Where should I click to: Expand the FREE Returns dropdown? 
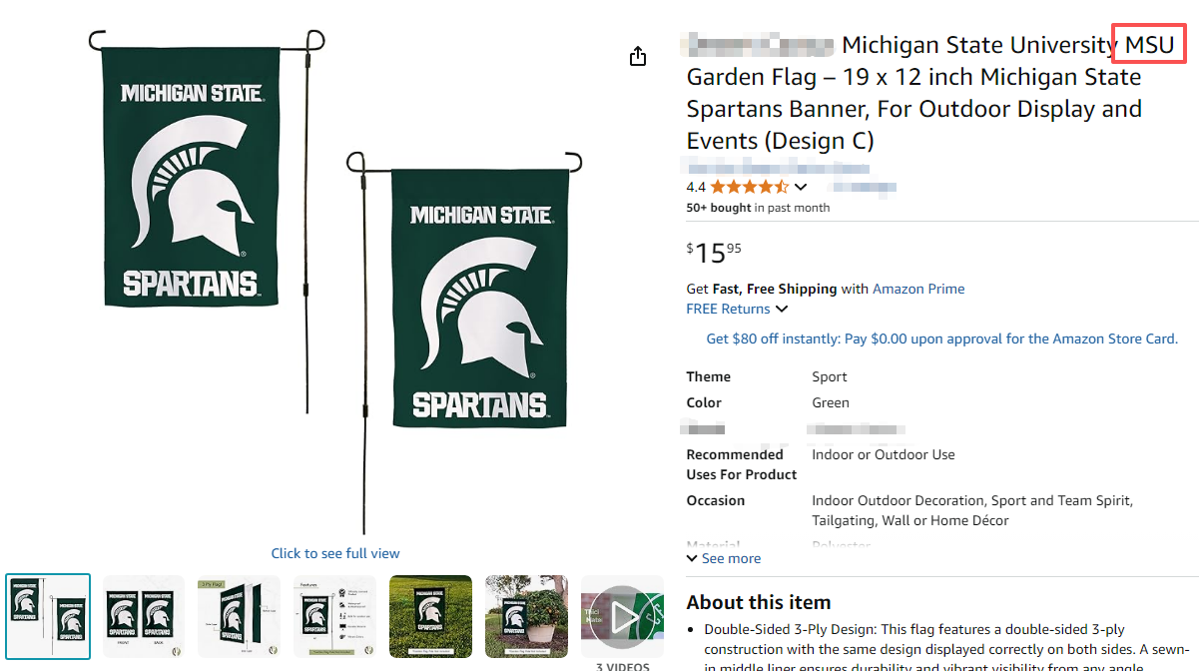pos(782,310)
